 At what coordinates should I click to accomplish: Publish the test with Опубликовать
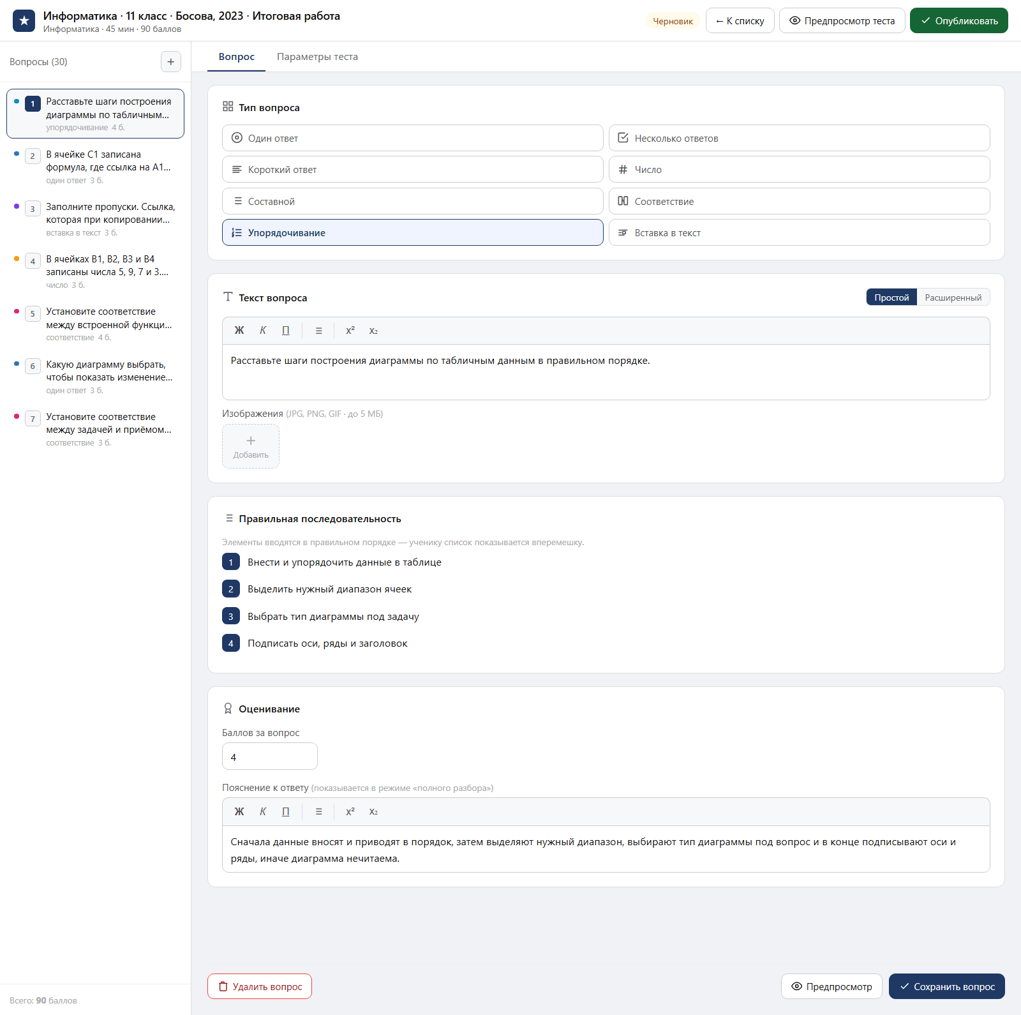958,20
